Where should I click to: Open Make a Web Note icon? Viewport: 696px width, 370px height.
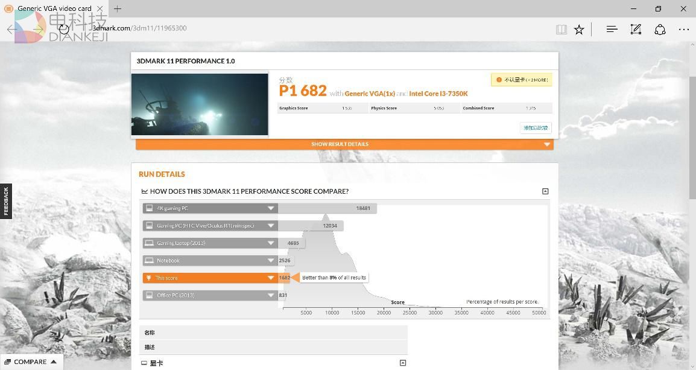pyautogui.click(x=636, y=29)
